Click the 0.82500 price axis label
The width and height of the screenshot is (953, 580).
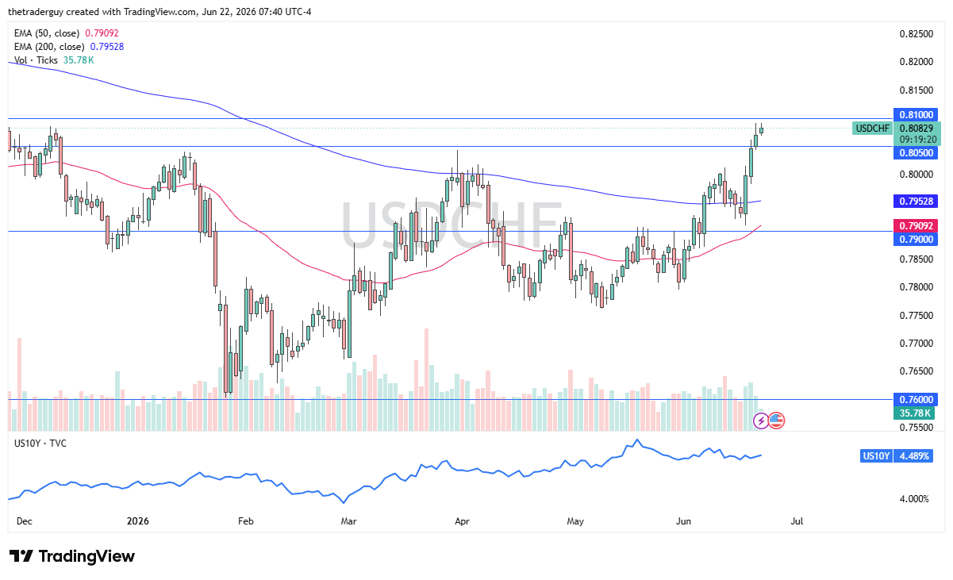[x=916, y=34]
